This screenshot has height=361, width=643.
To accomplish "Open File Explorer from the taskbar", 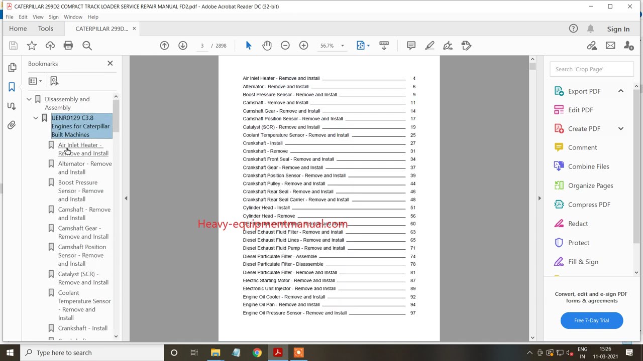I will pyautogui.click(x=216, y=352).
